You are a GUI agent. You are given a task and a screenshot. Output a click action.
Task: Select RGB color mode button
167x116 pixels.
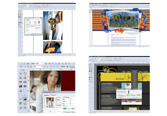pyautogui.click(x=65, y=108)
